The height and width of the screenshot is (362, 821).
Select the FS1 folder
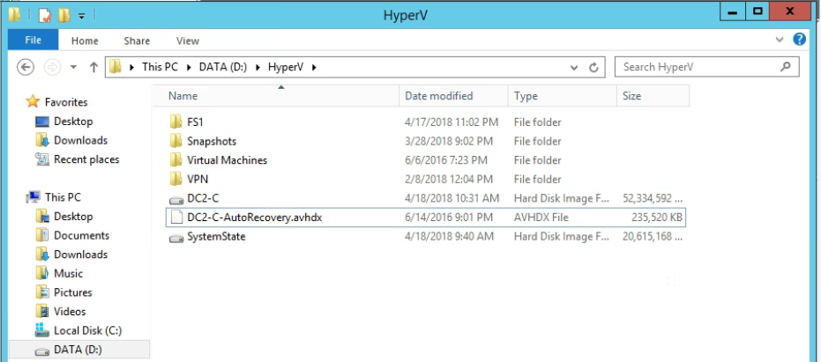point(195,122)
